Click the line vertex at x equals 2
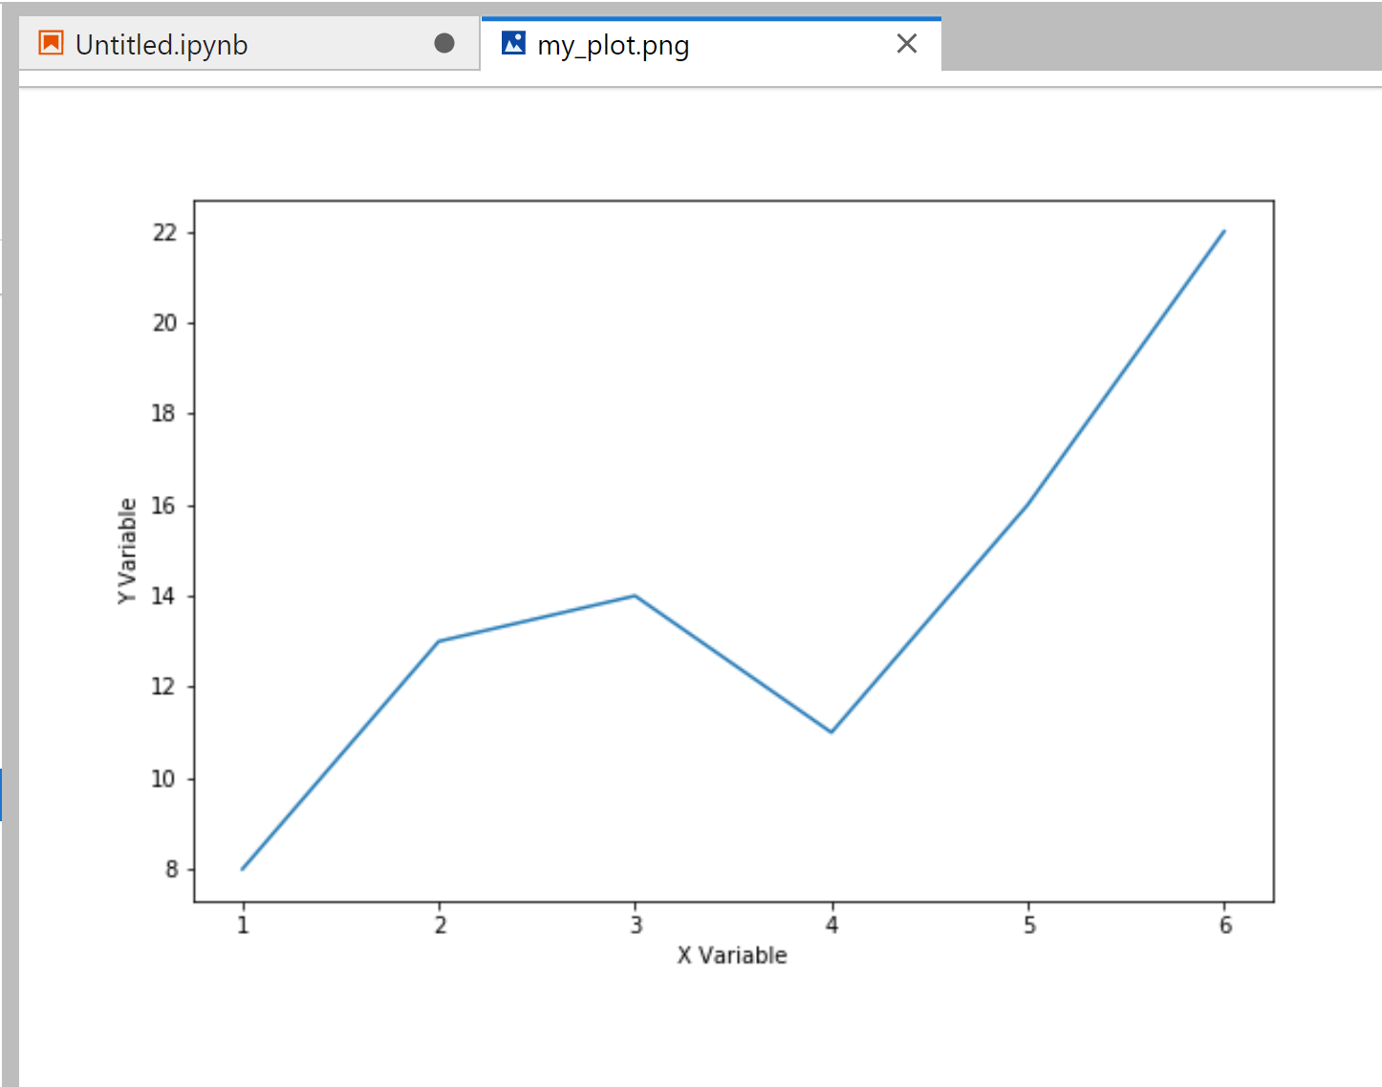Screen dimensions: 1382x1087 439,641
